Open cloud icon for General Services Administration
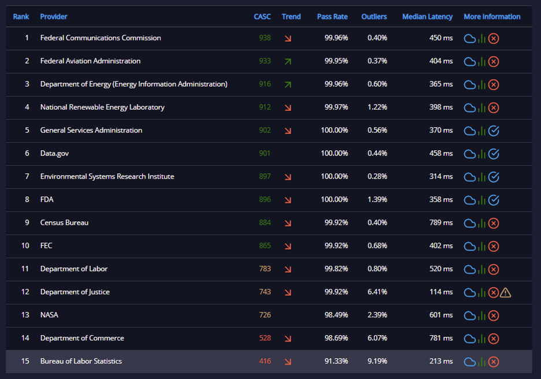Viewport: 541px width, 379px height. (469, 131)
